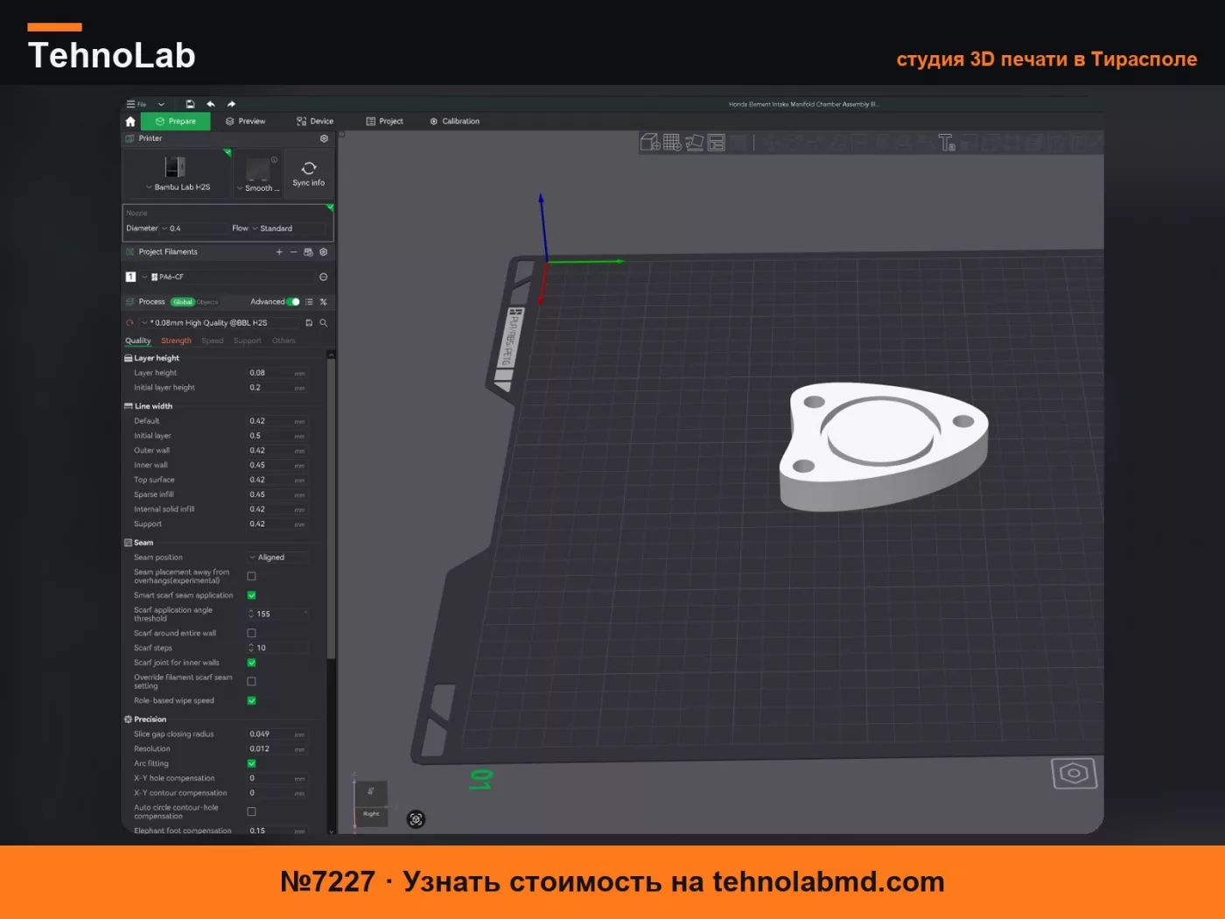Screen dimensions: 1225x919
Task: Open Flow Standard dropdown
Action: click(287, 228)
